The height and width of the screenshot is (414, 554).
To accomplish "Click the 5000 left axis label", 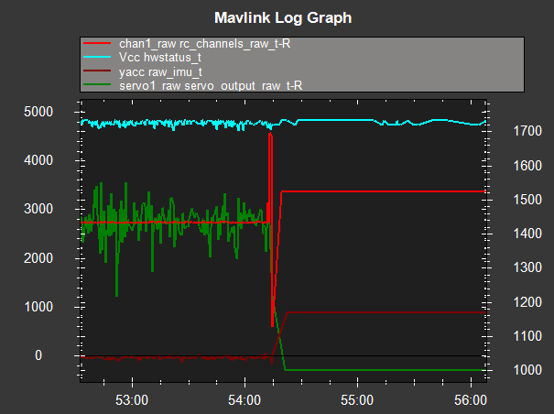I will click(x=38, y=112).
